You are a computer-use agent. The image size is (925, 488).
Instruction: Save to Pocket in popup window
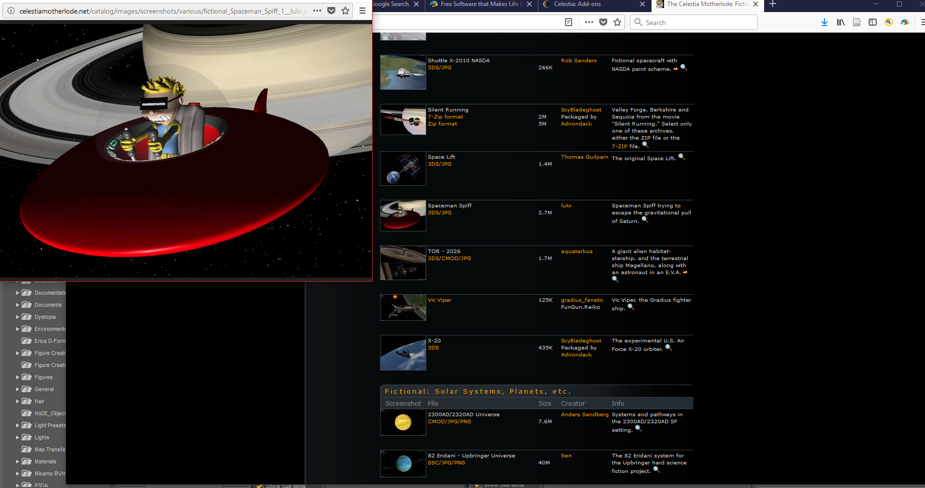pyautogui.click(x=331, y=11)
